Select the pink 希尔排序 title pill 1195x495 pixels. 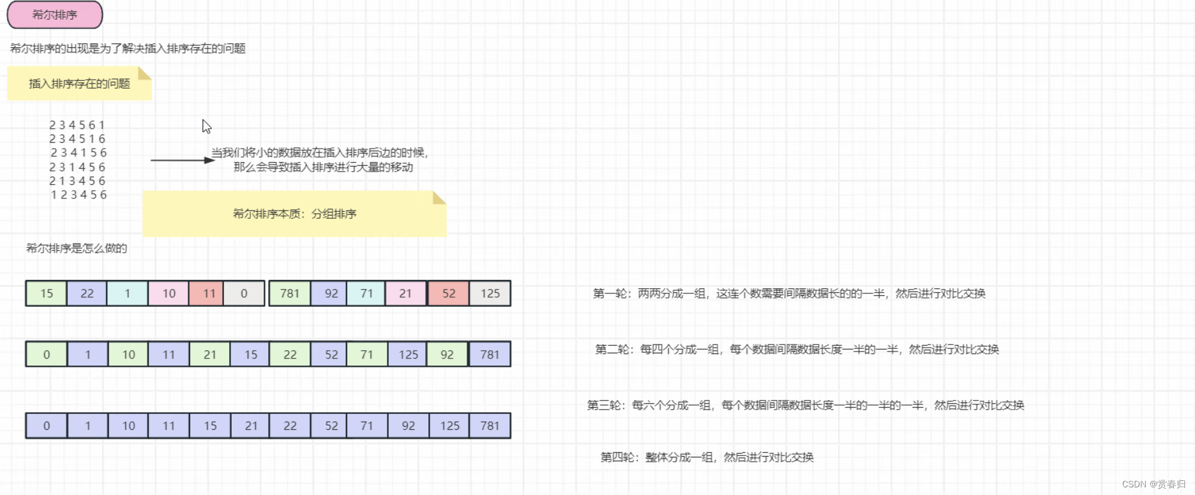pyautogui.click(x=55, y=15)
